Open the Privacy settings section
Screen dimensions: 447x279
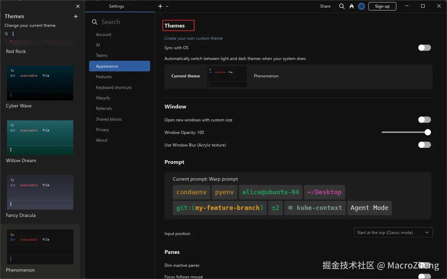(102, 130)
